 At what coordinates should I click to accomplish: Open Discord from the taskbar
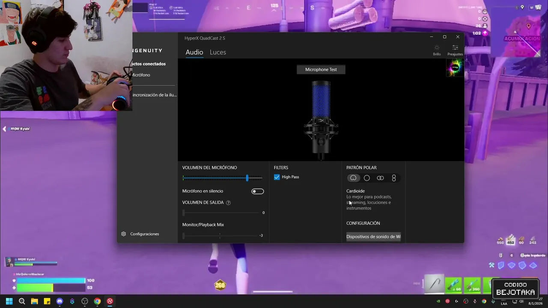coord(60,301)
